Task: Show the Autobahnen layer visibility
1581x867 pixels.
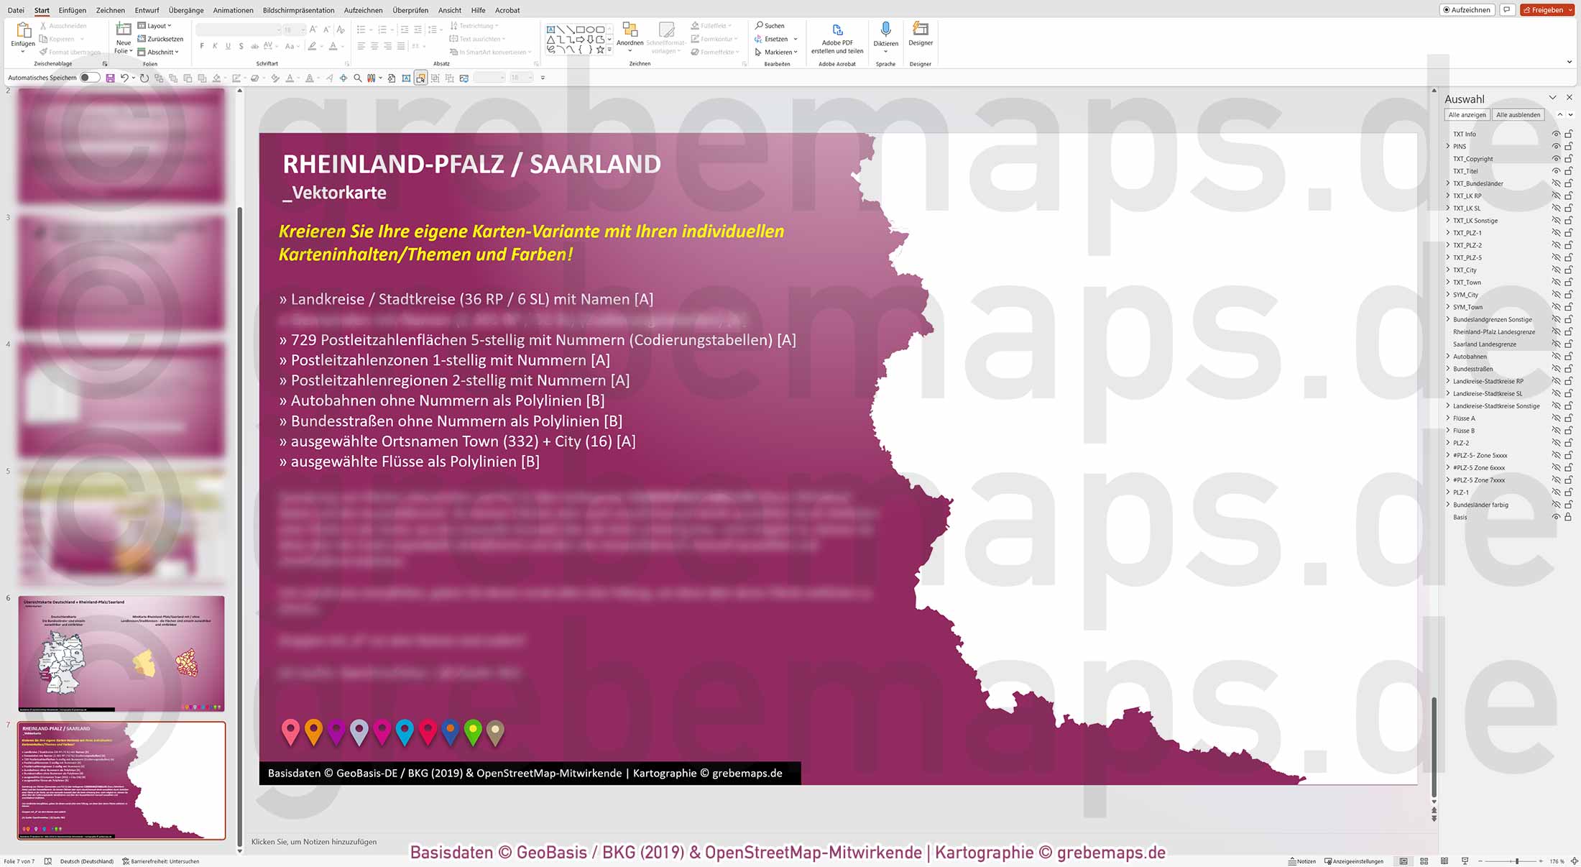Action: [1557, 356]
